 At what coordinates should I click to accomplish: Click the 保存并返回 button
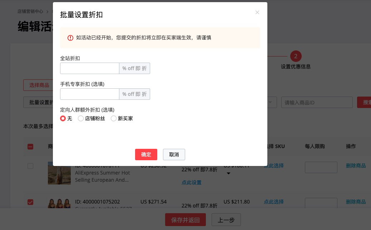[x=185, y=220]
